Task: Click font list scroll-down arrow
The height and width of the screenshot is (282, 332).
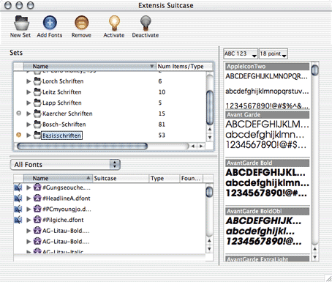Action: 209,249
